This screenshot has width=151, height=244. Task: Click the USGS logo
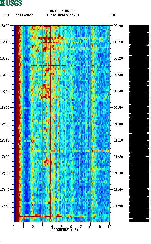[11, 3]
